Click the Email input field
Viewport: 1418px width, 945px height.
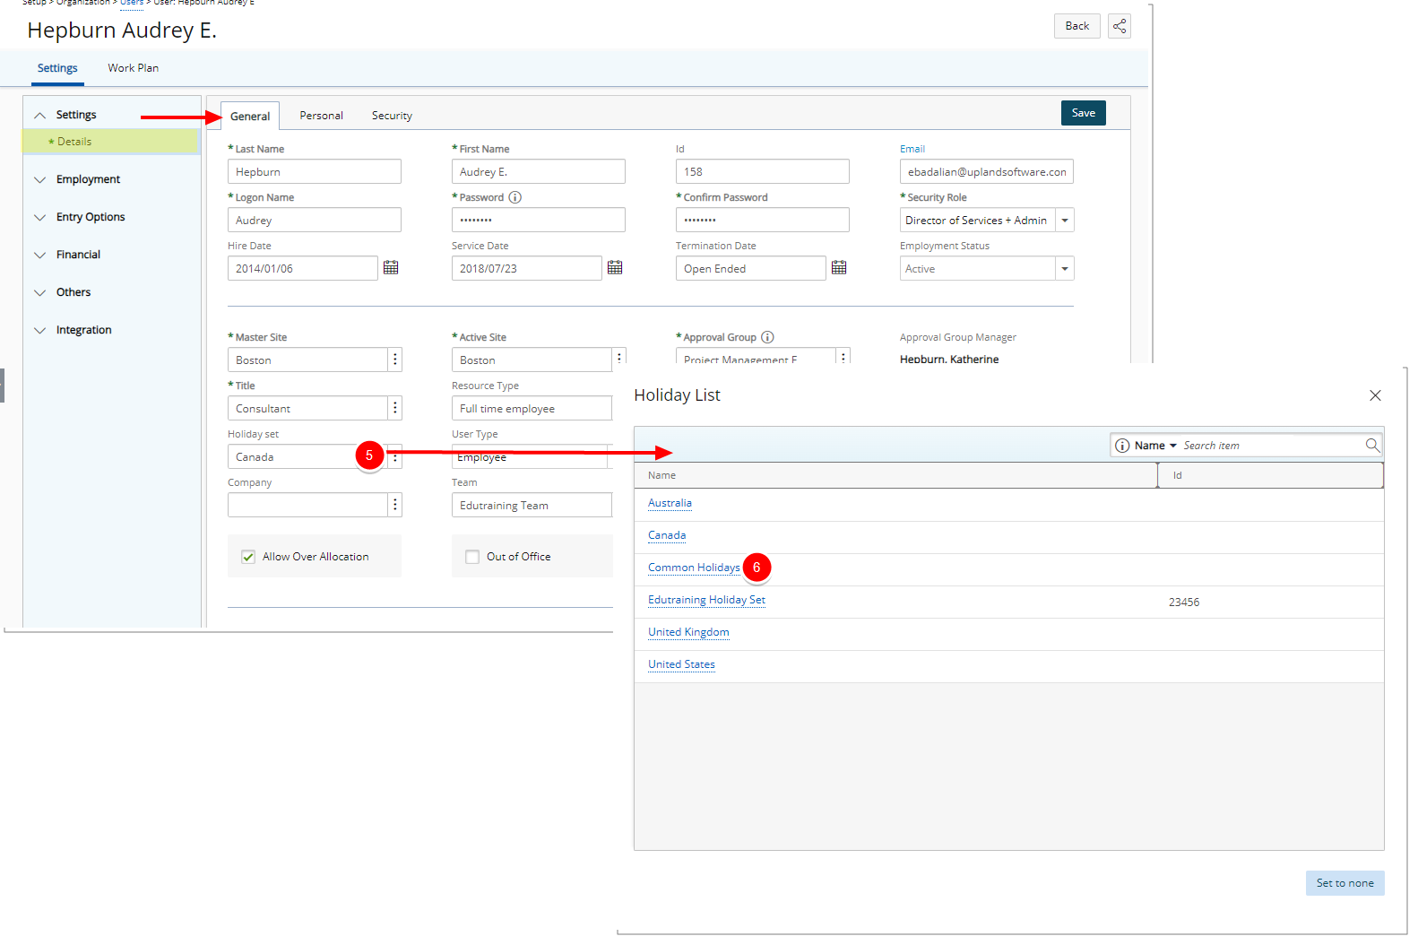987,172
